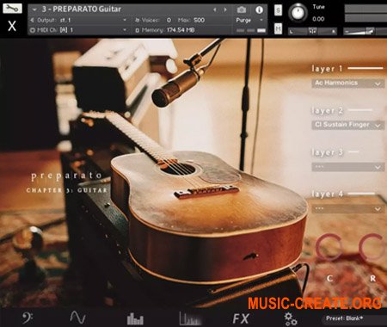Open the bass clef page tab
Image resolution: width=387 pixels, height=327 pixels.
pos(28,318)
